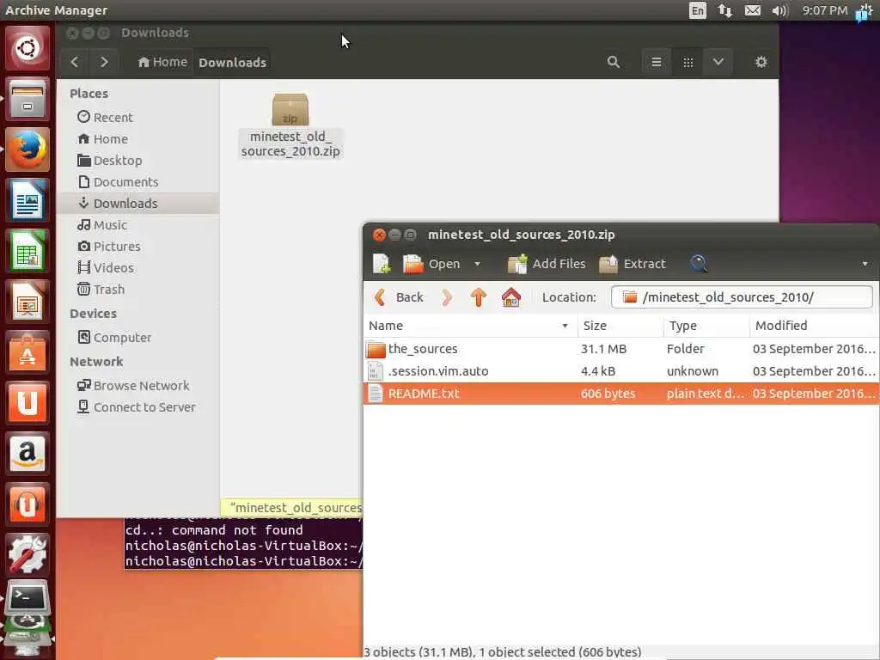This screenshot has height=660, width=880.
Task: Sort by the Type column header
Action: click(x=706, y=326)
